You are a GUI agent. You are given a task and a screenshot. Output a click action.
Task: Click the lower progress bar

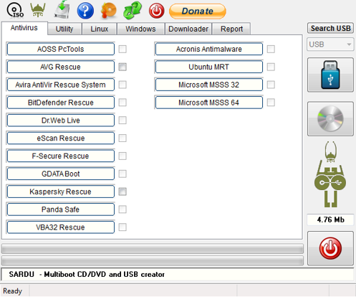point(153,260)
